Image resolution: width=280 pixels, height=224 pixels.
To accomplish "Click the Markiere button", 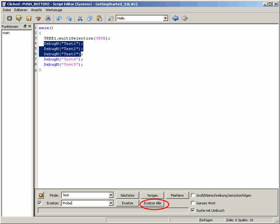I will (177, 196).
